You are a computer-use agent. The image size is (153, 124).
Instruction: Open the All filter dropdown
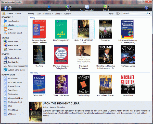pos(40,14)
